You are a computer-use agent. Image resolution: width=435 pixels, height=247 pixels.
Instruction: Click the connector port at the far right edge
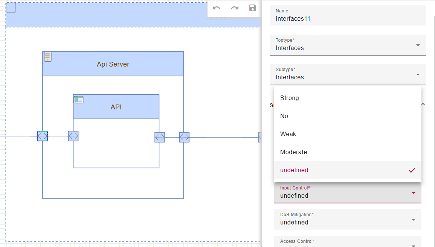[x=259, y=138]
